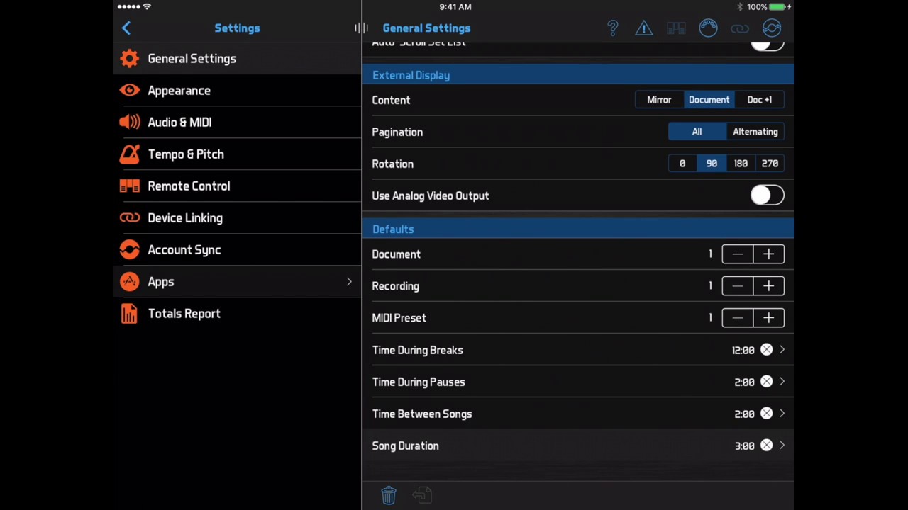Increase the default Recording number
This screenshot has height=510, width=908.
click(769, 286)
